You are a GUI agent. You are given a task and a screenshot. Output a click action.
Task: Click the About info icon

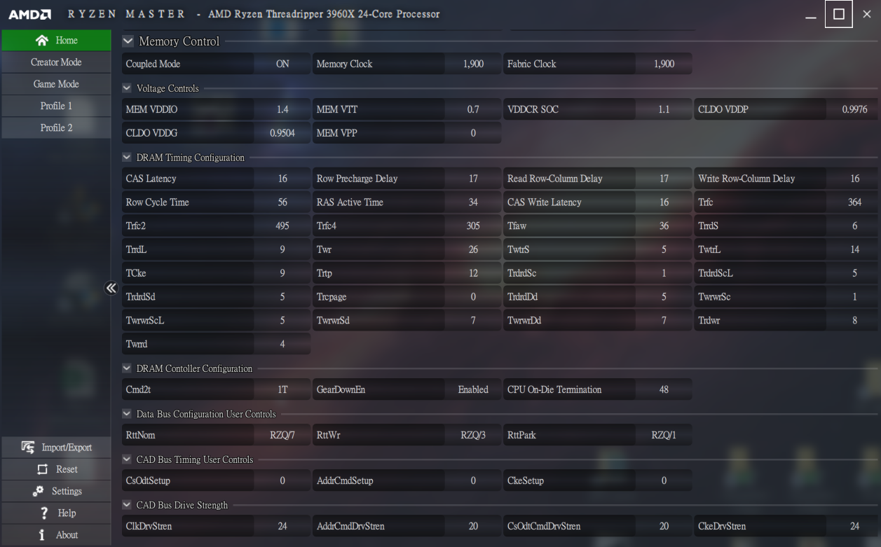pos(42,534)
